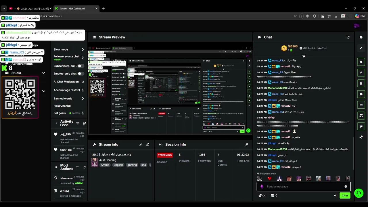Screen dimensions: 368x207
Task: Click the Just Chatting category thumbnail
Action: 95,162
